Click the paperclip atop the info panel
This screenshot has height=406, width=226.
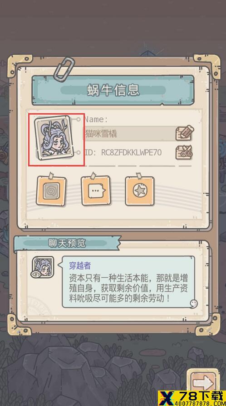click(x=64, y=69)
